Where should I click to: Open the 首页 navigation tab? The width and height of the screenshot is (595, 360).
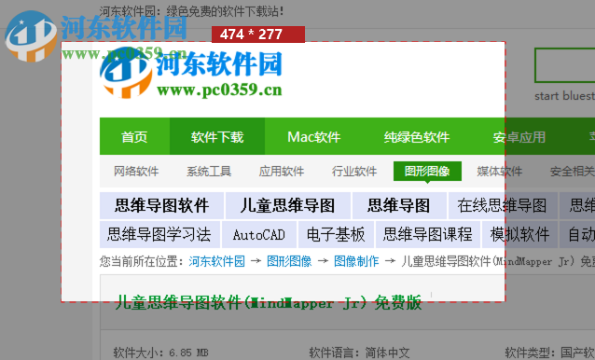pyautogui.click(x=134, y=136)
